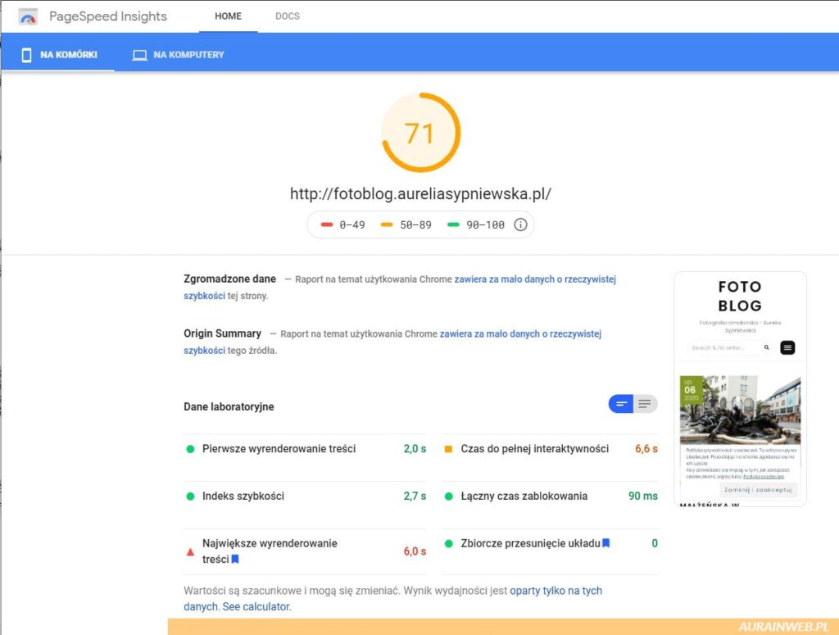The height and width of the screenshot is (635, 839).
Task: Open the See calculator link
Action: coord(256,606)
